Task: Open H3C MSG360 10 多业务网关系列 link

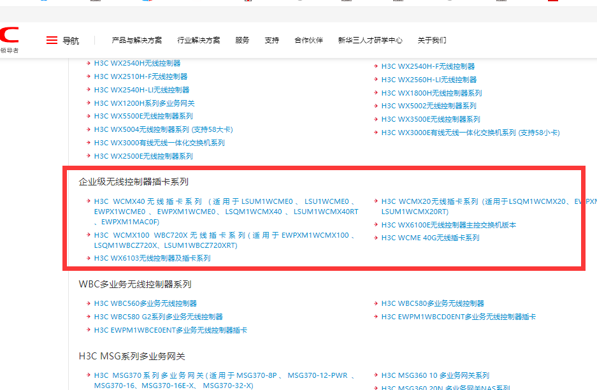Action: pyautogui.click(x=435, y=375)
